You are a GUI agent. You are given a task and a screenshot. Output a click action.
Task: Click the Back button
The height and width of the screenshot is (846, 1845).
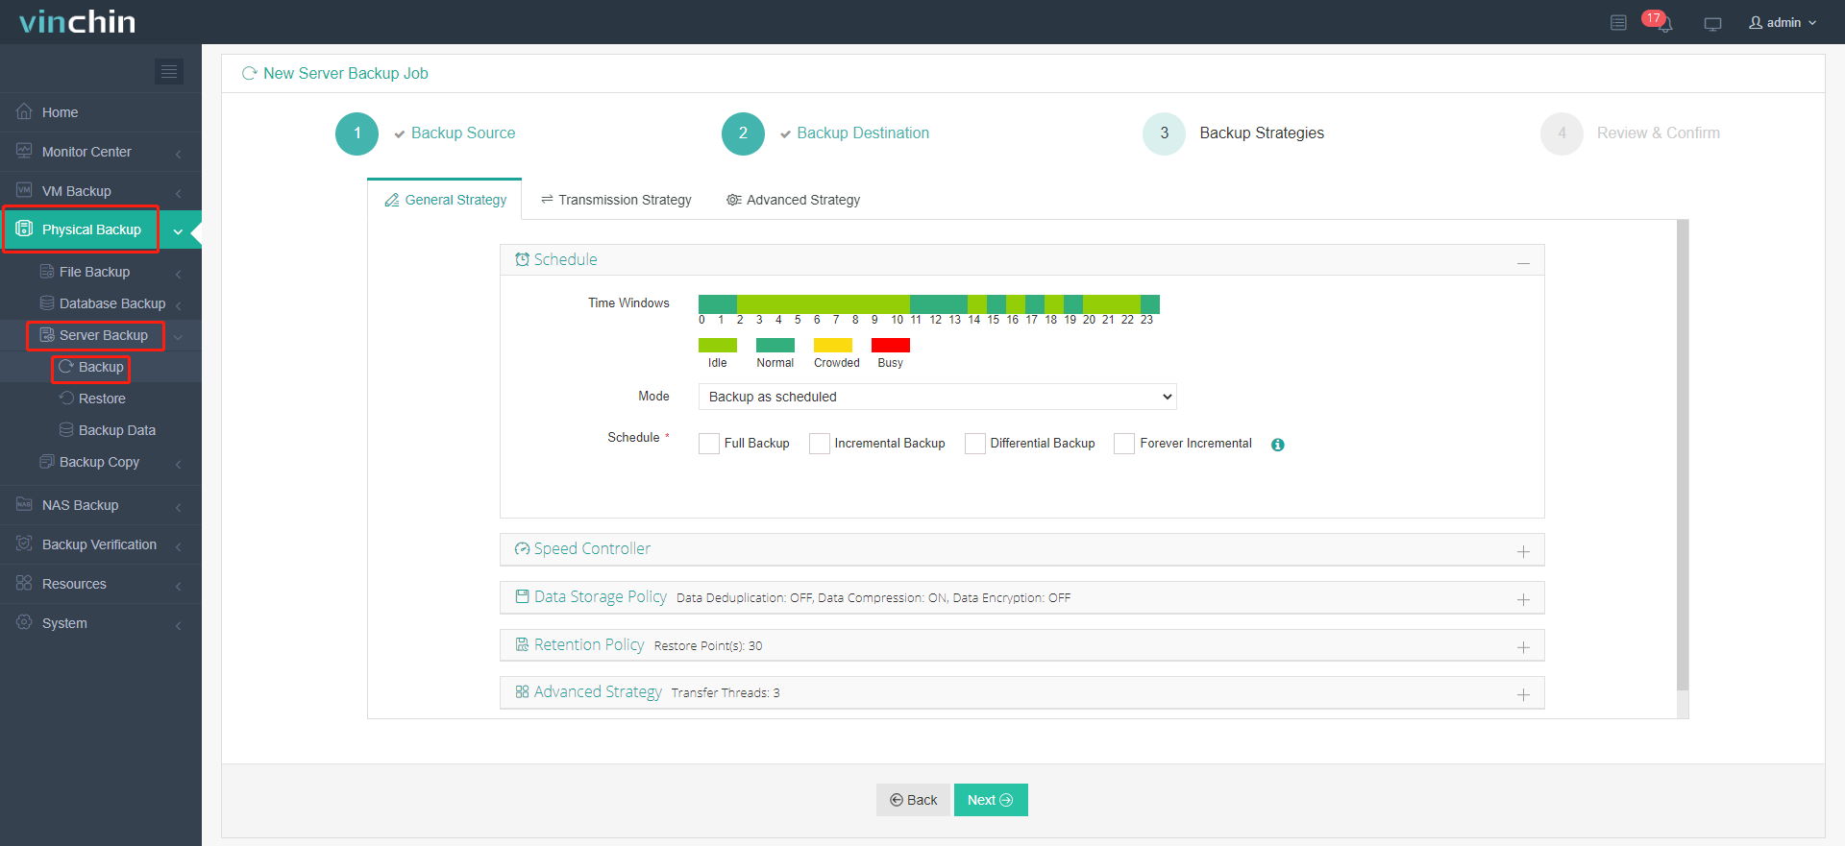[913, 800]
